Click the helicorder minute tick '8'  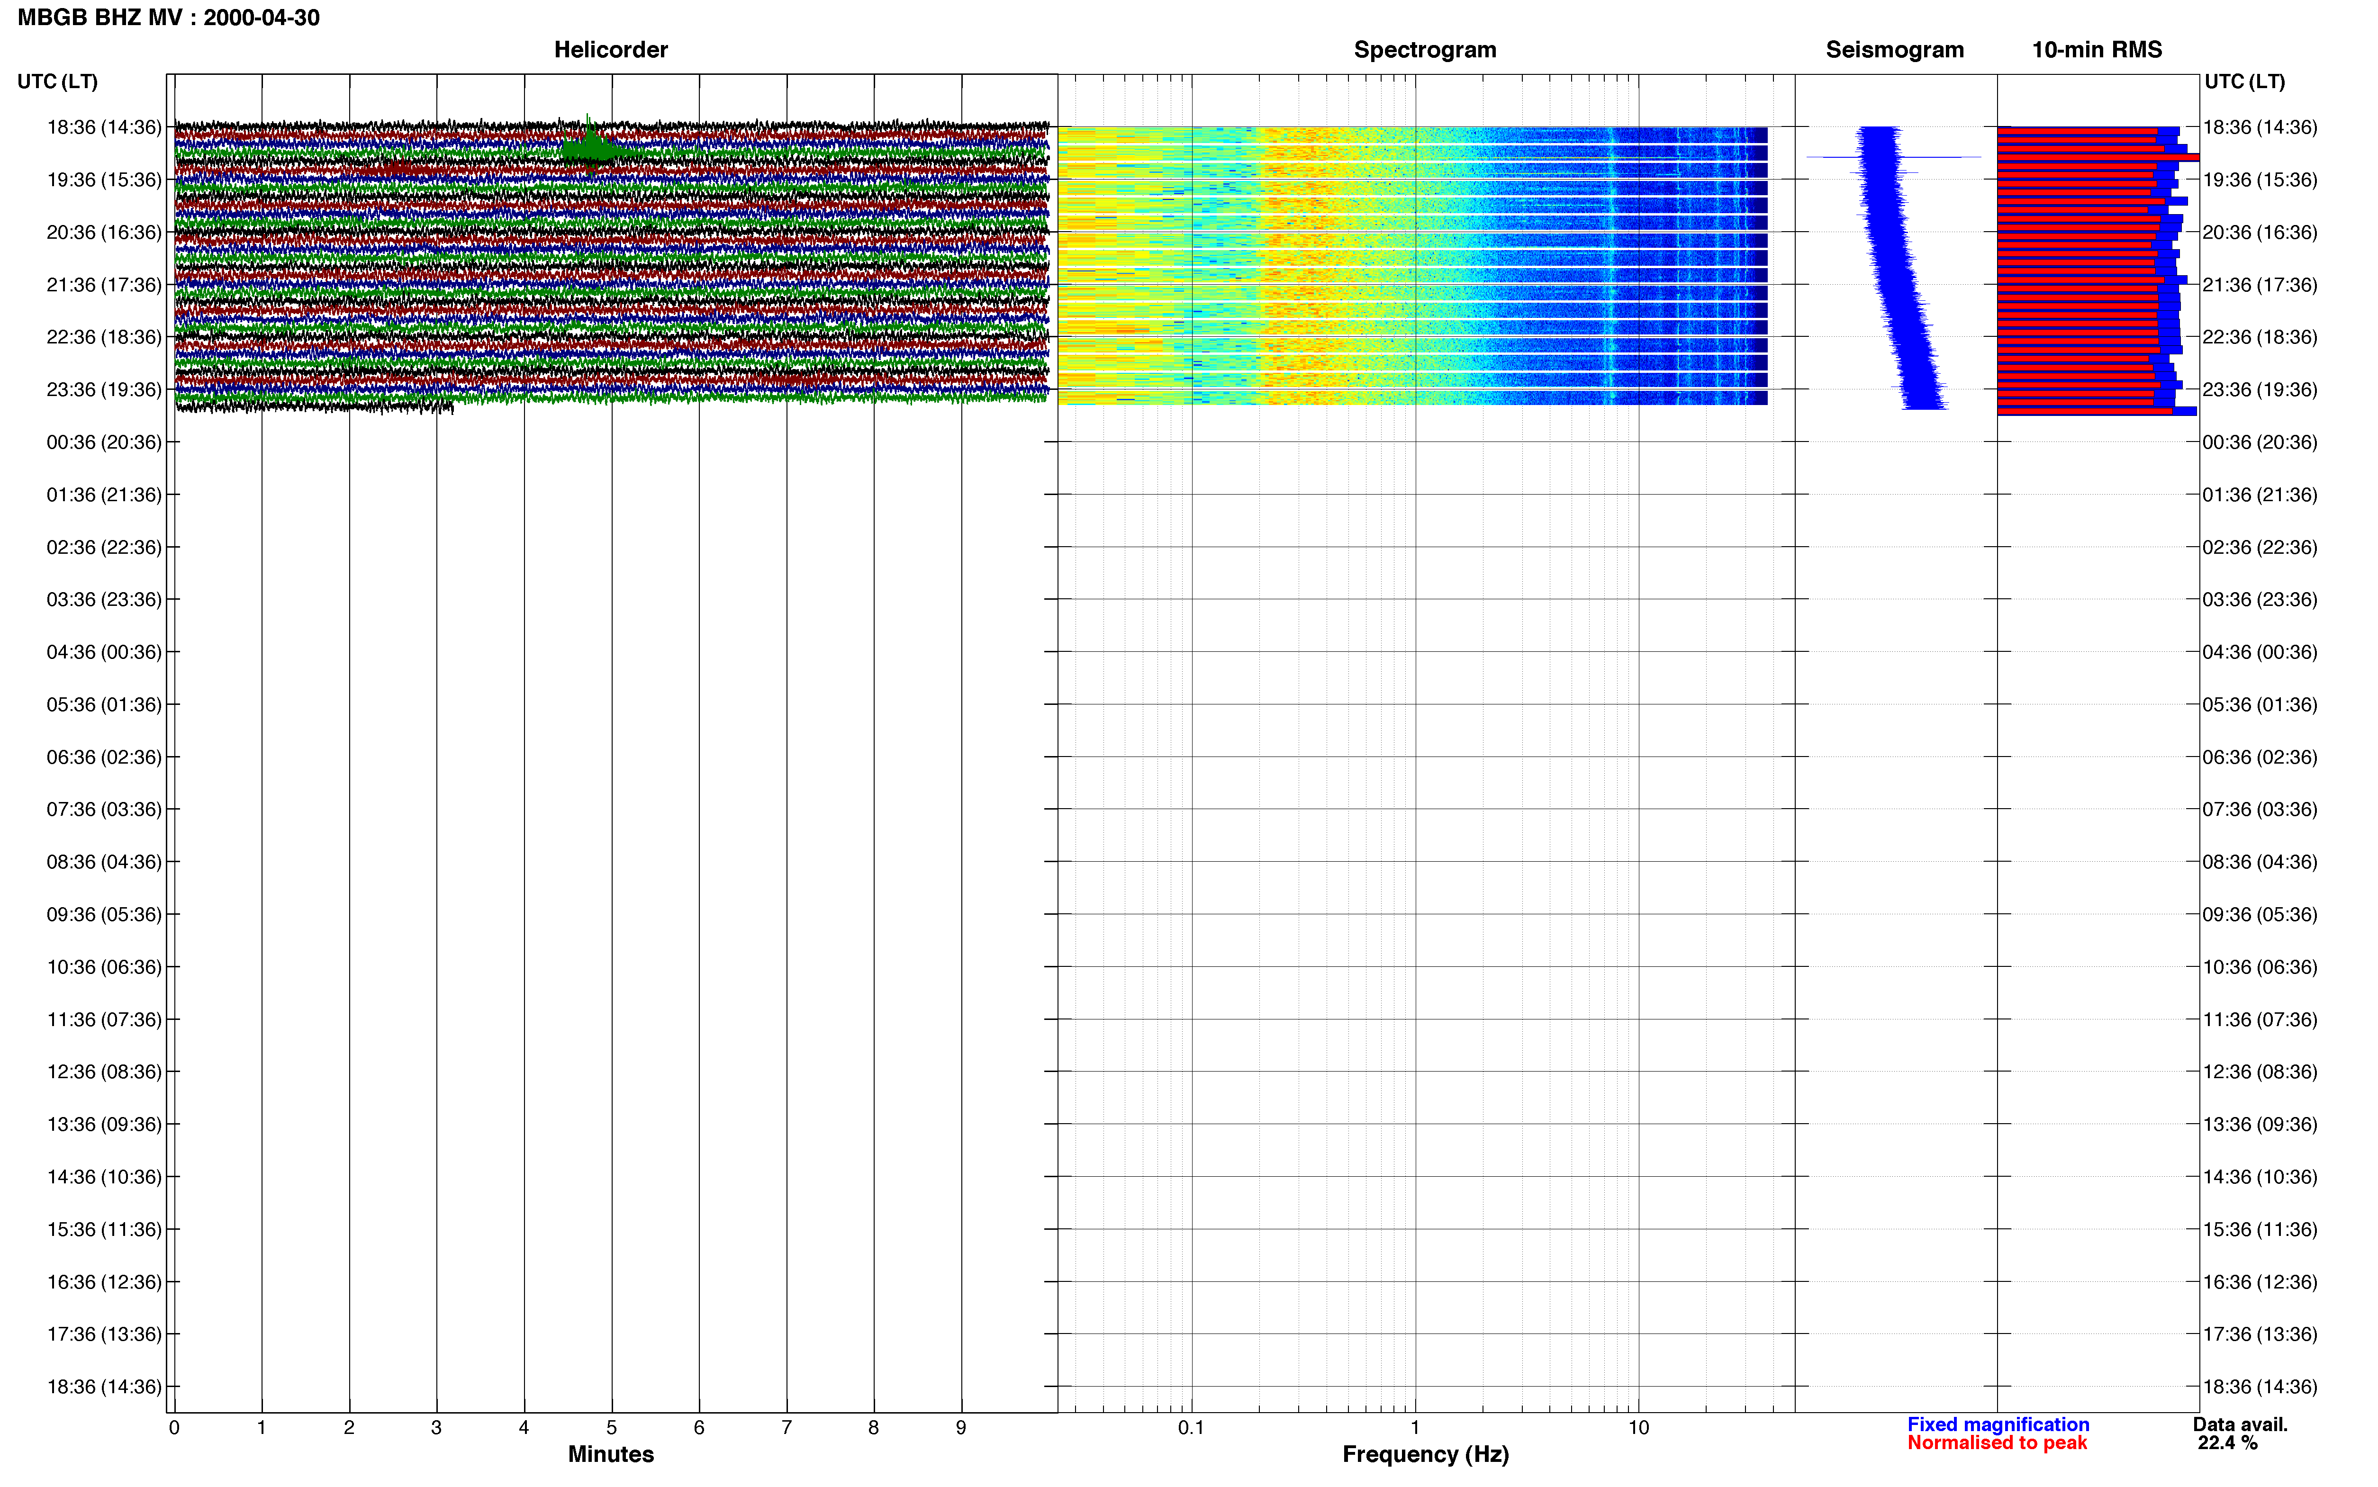coord(873,1428)
